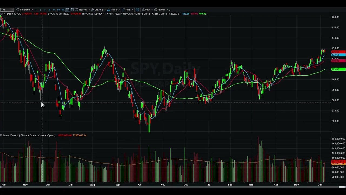This screenshot has height=195, width=346.
Task: Expand the arrow beside Data
Action: coord(152,10)
